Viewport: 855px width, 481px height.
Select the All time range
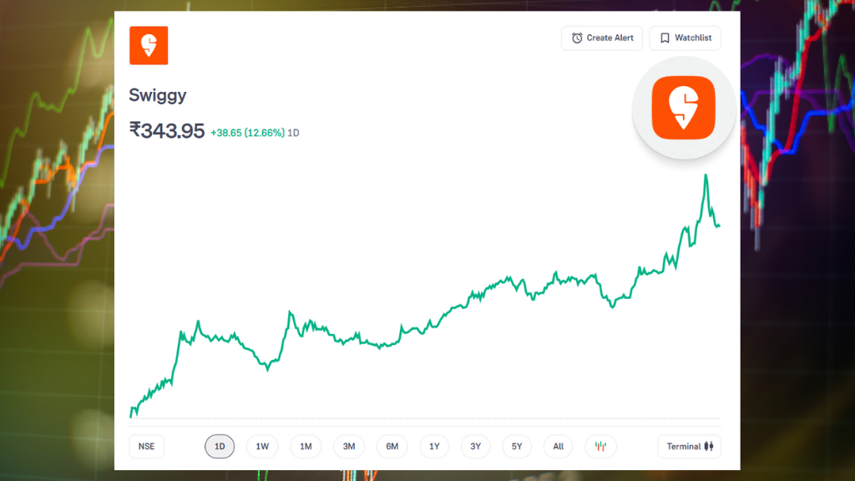559,447
